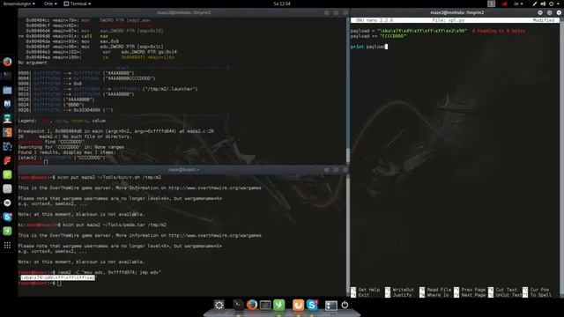Click the 'print payload' line in nano

tap(368, 47)
